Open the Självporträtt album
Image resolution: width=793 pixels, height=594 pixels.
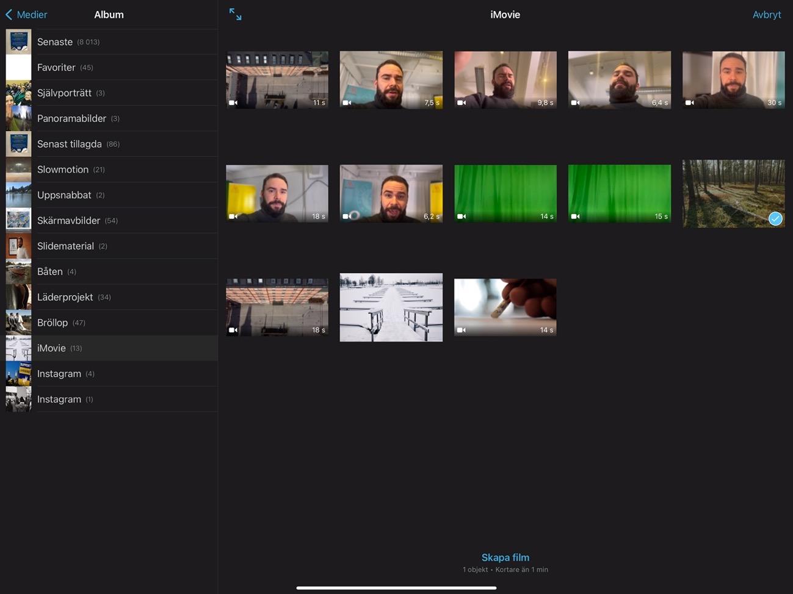pos(109,93)
